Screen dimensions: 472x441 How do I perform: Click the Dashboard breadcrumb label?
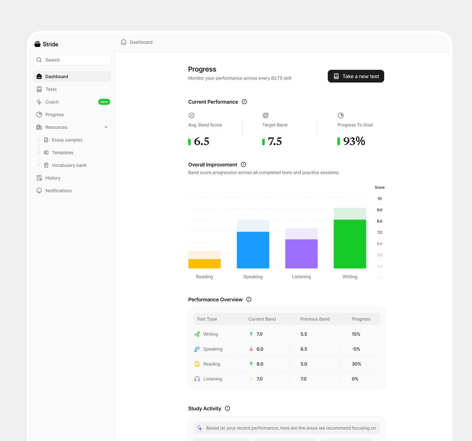point(141,42)
